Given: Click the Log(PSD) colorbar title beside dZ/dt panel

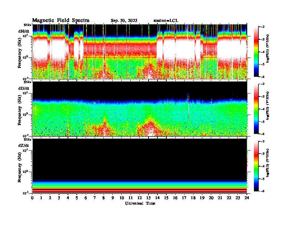Looking at the screenshot, I should click(x=268, y=163).
